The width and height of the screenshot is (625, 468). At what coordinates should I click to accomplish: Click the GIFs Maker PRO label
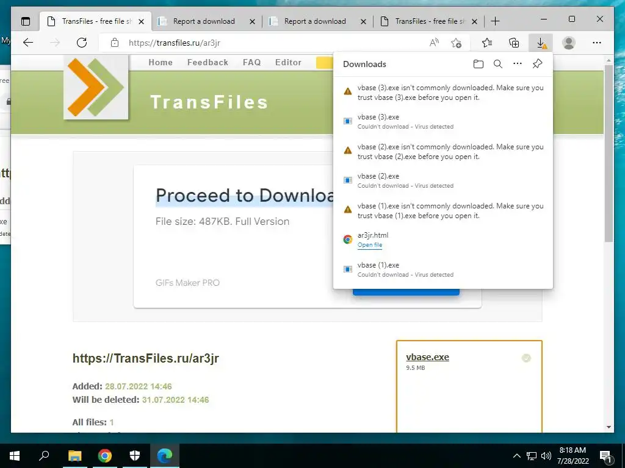pos(187,283)
